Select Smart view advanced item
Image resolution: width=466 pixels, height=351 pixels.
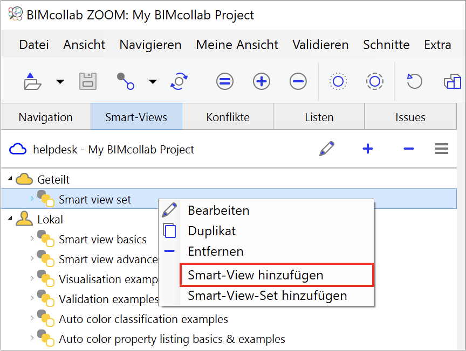click(x=108, y=259)
